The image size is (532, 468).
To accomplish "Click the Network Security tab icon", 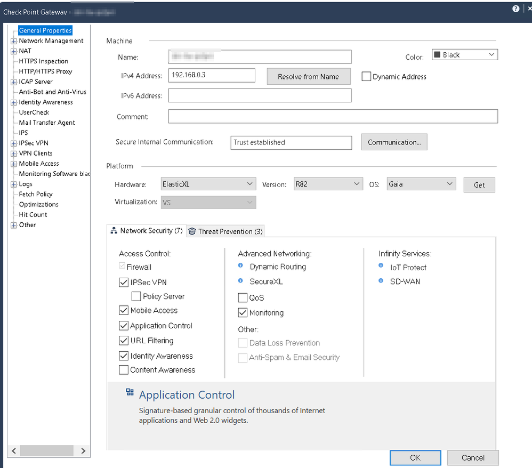I will point(114,231).
